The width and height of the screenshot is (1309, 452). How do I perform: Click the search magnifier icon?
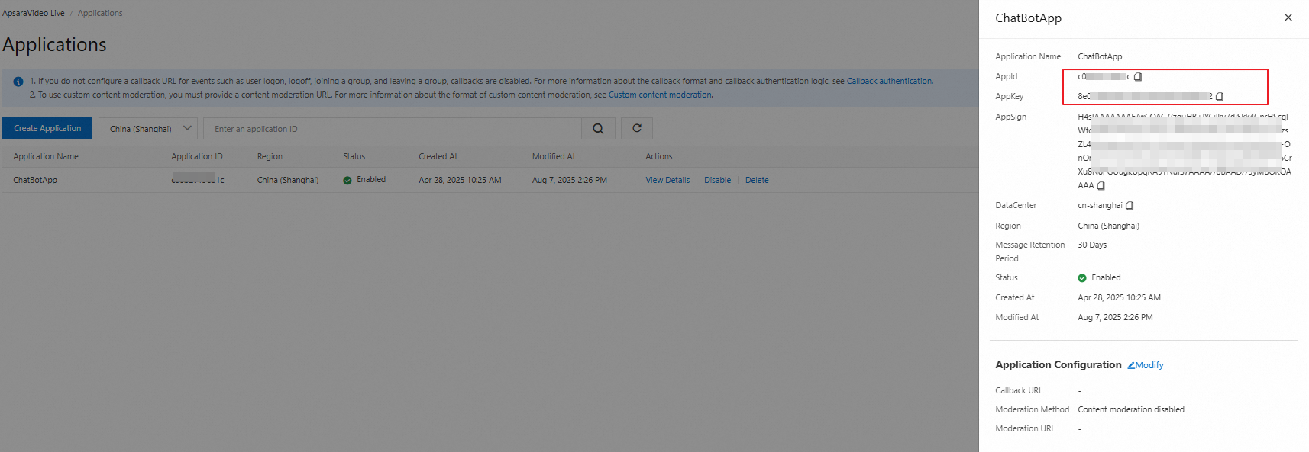(x=598, y=129)
